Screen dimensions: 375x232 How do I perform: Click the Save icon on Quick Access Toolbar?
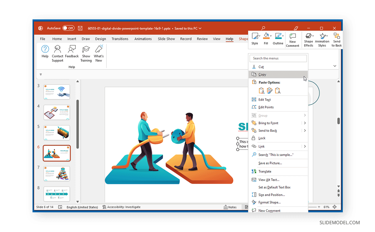click(80, 28)
